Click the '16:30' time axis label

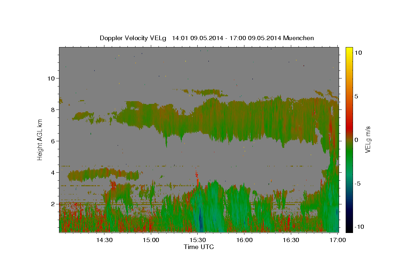click(291, 240)
